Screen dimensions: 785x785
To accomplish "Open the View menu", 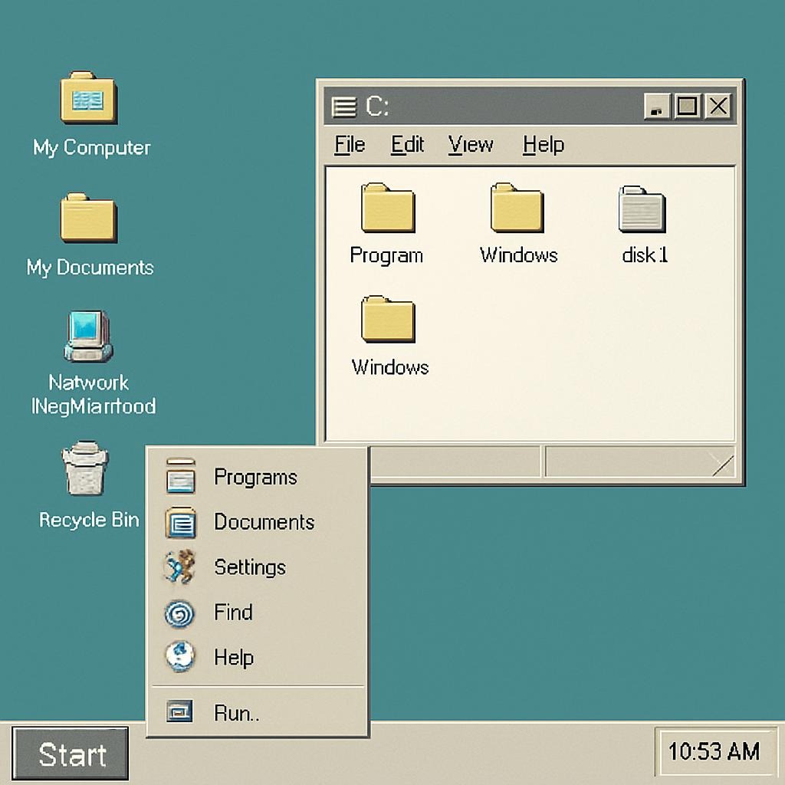I will coord(470,145).
